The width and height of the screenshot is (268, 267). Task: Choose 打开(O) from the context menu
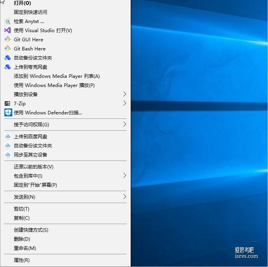click(x=65, y=3)
